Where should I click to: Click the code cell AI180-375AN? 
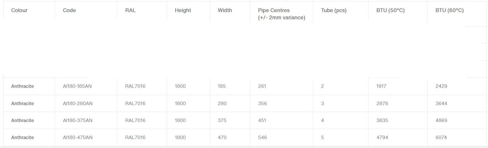tap(78, 120)
